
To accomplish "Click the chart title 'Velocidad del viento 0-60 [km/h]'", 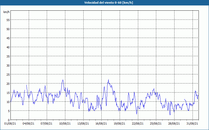I will 108,3.
